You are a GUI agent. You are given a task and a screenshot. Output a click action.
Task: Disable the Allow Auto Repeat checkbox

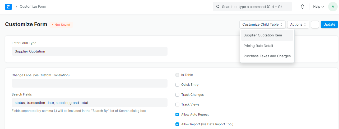[x=177, y=114]
